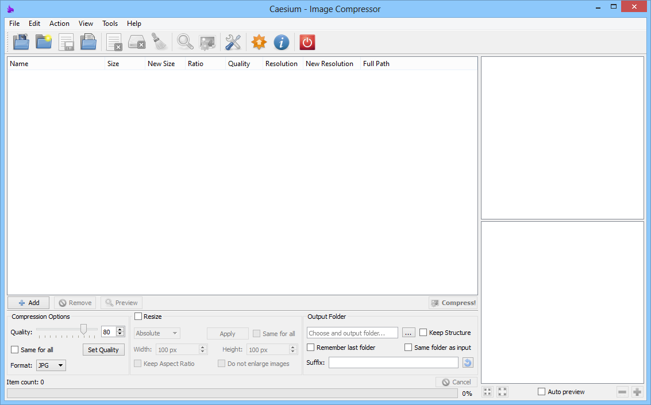651x405 pixels.
Task: Click inside the Suffix input field
Action: (x=393, y=362)
